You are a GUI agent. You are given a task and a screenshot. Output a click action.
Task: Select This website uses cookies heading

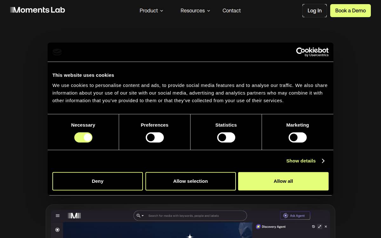click(x=83, y=75)
